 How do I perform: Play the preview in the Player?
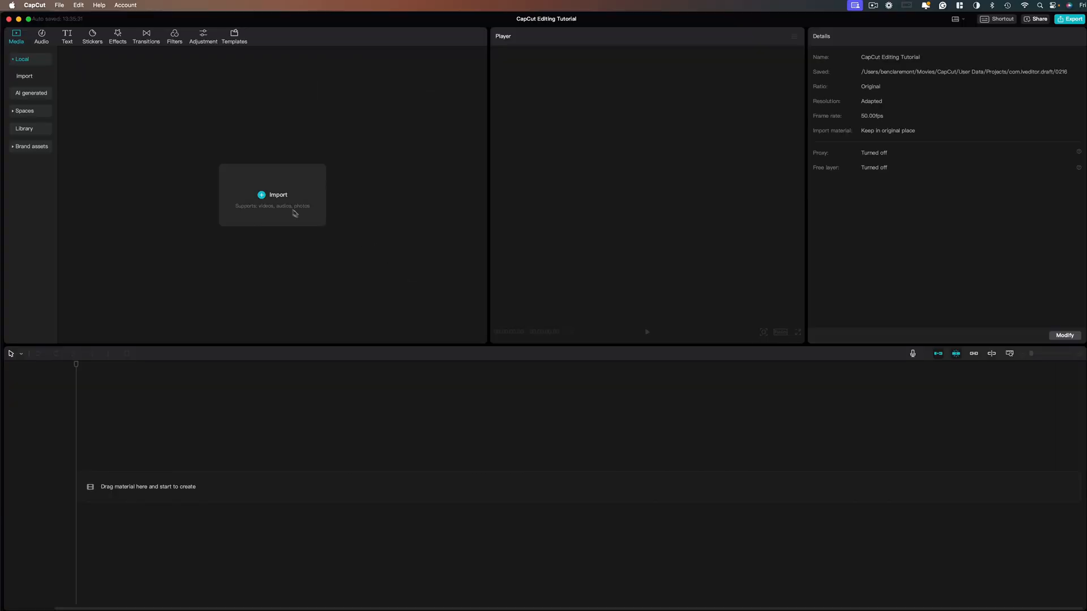coord(647,332)
